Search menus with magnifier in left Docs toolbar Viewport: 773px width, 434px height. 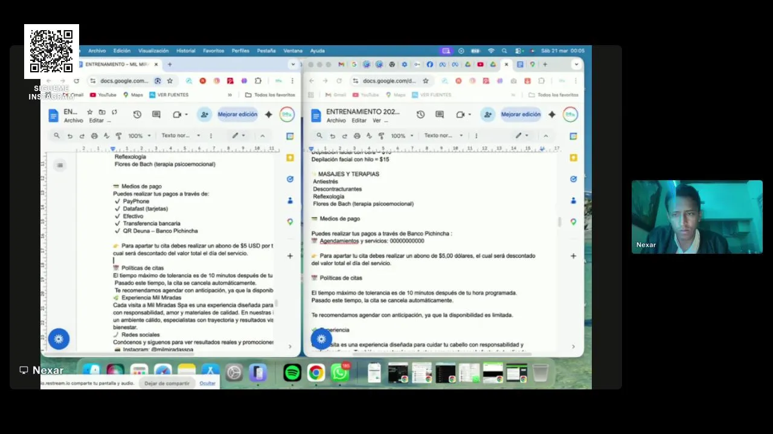tap(57, 136)
